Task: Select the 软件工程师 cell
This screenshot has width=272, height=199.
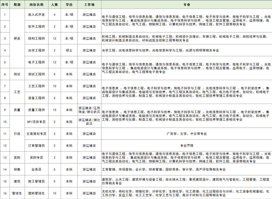Action: click(36, 26)
